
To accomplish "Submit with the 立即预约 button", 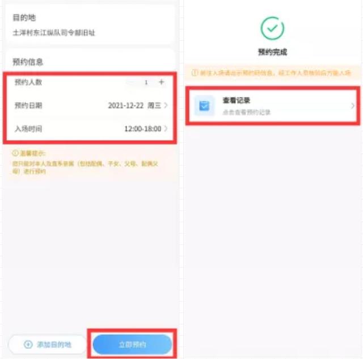I will [x=132, y=344].
